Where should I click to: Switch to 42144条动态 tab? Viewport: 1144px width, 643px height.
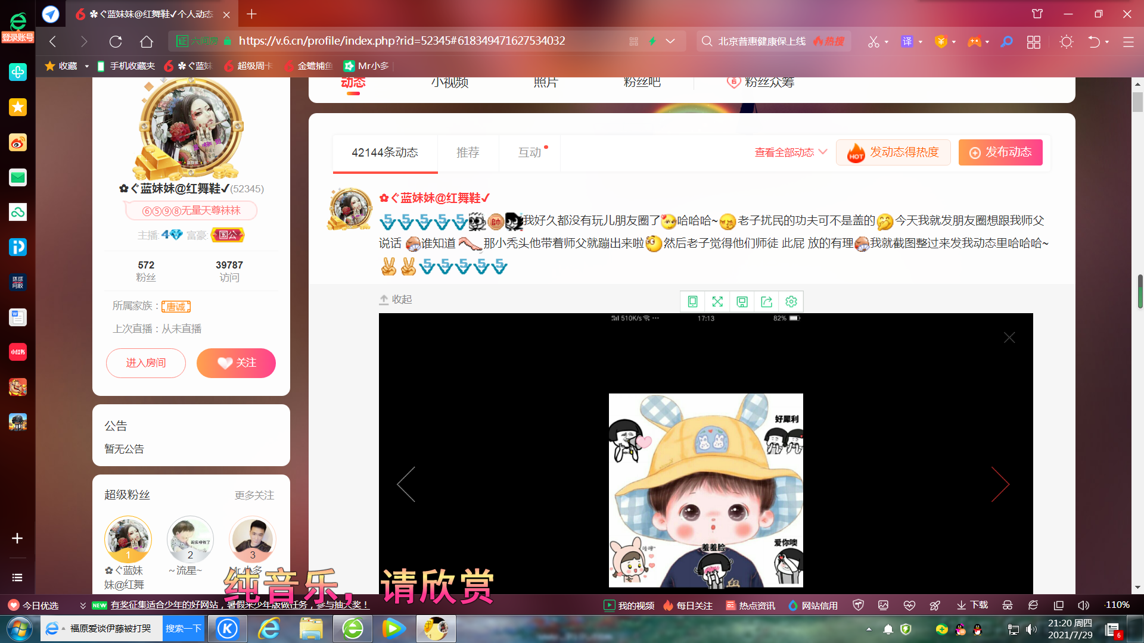(385, 153)
